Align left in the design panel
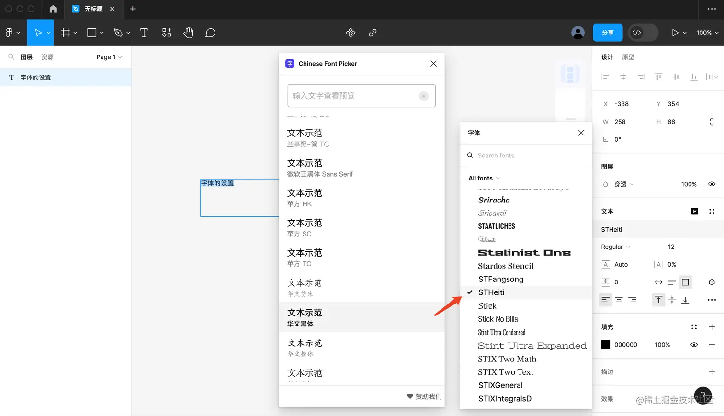 (605, 77)
